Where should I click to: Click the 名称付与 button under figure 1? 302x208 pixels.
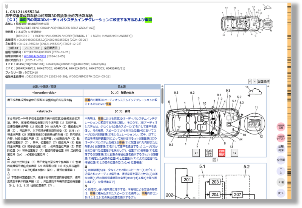(x=209, y=152)
